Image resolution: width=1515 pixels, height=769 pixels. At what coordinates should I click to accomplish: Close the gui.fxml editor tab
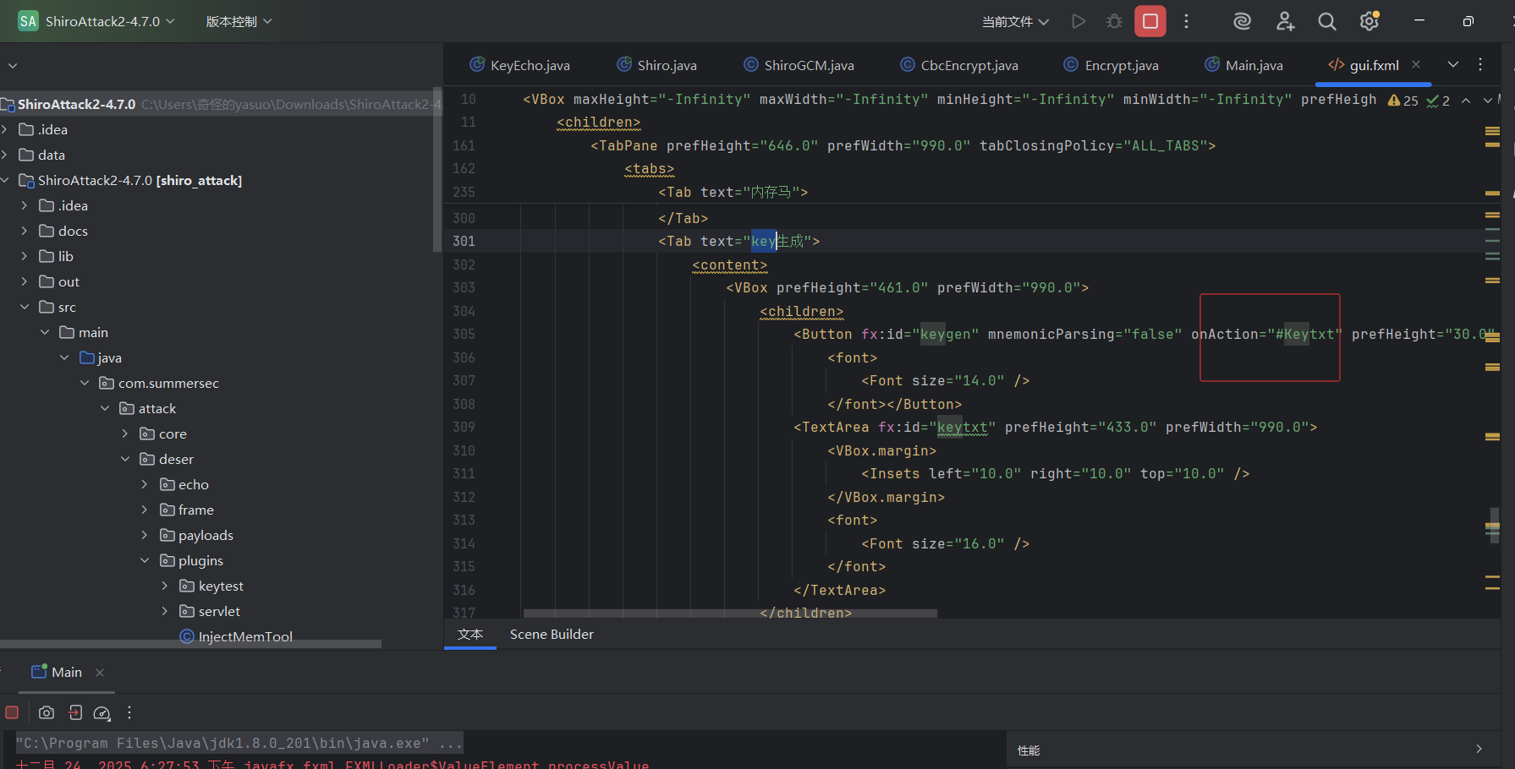pyautogui.click(x=1416, y=64)
